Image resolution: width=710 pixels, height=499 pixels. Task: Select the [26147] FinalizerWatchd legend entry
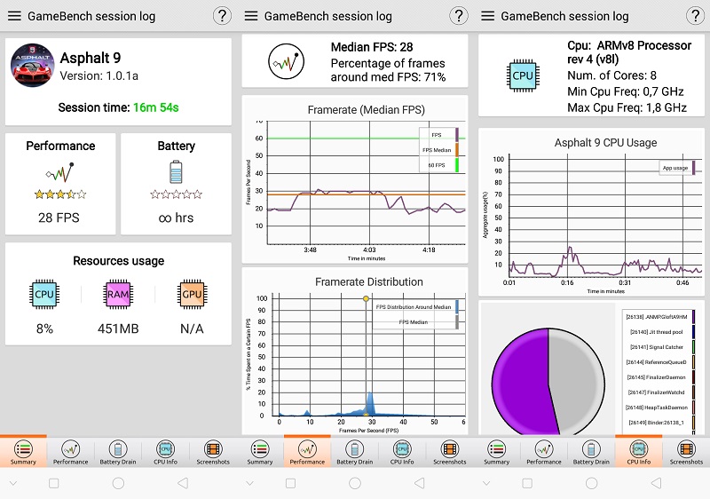pos(659,392)
